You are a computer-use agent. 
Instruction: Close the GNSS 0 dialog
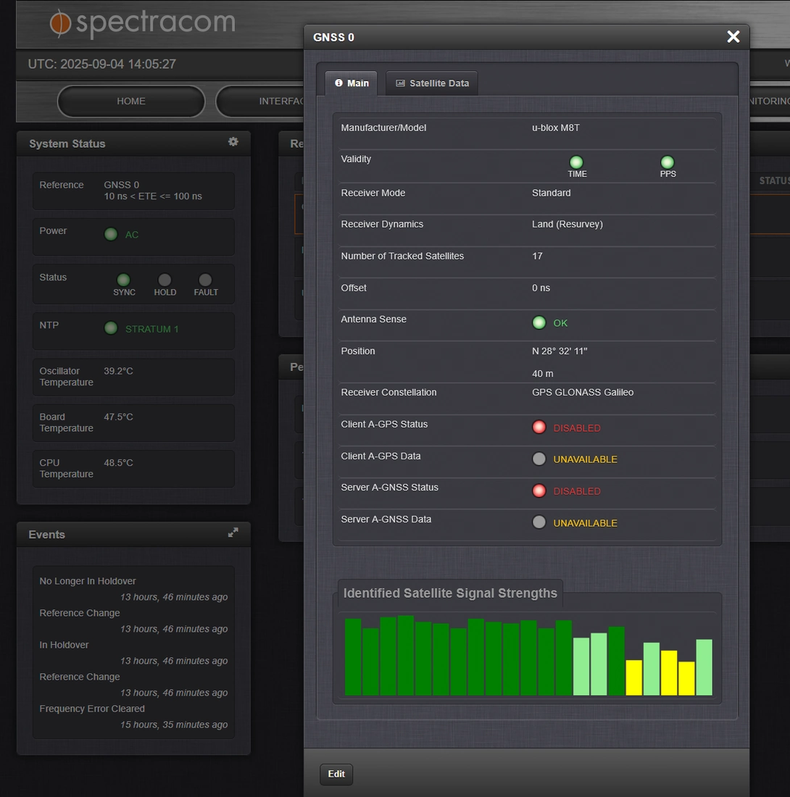[x=733, y=37]
